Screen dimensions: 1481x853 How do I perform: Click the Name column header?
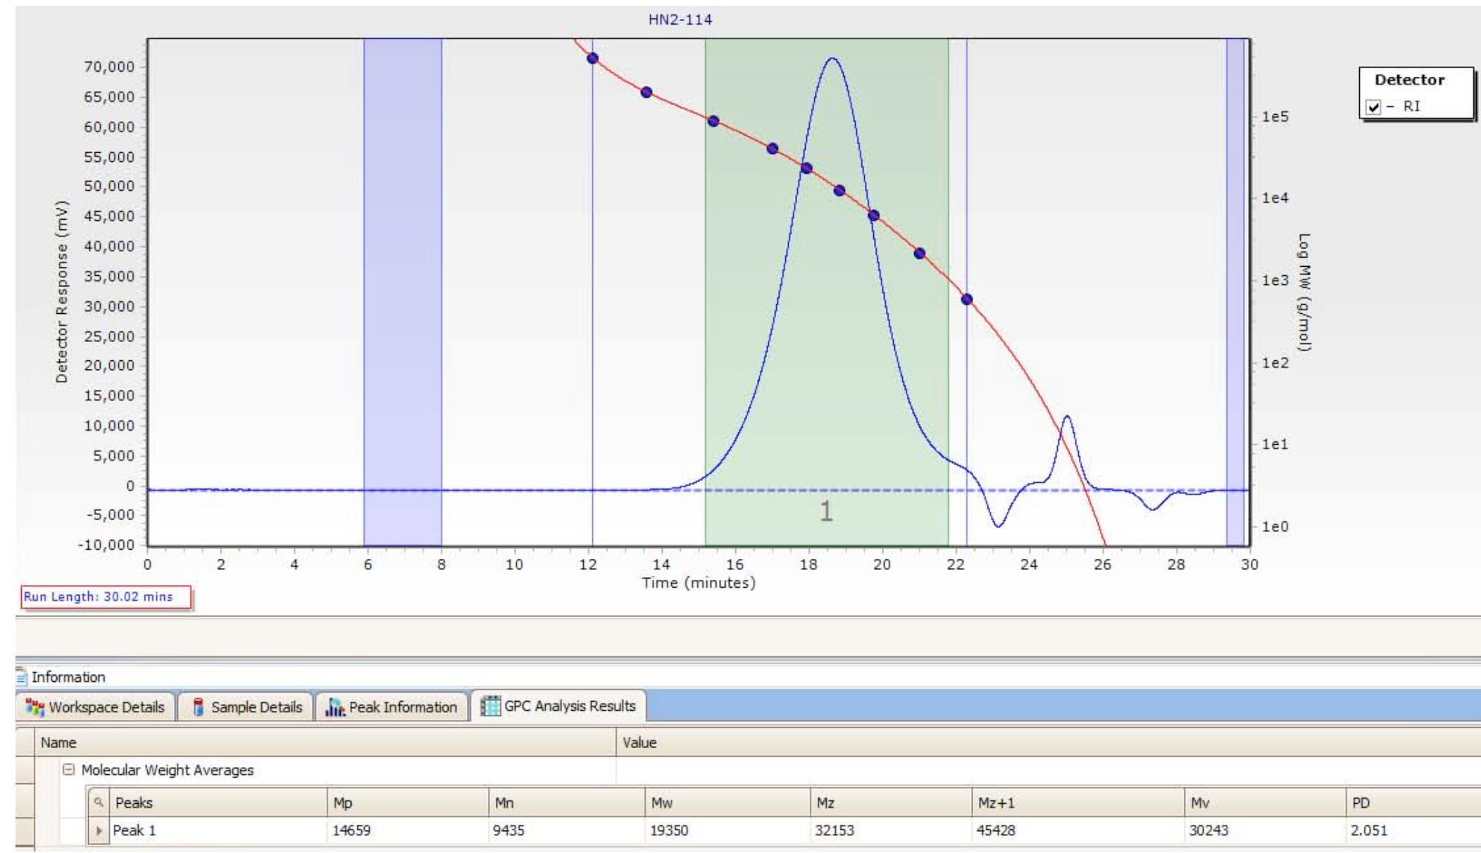click(x=58, y=743)
